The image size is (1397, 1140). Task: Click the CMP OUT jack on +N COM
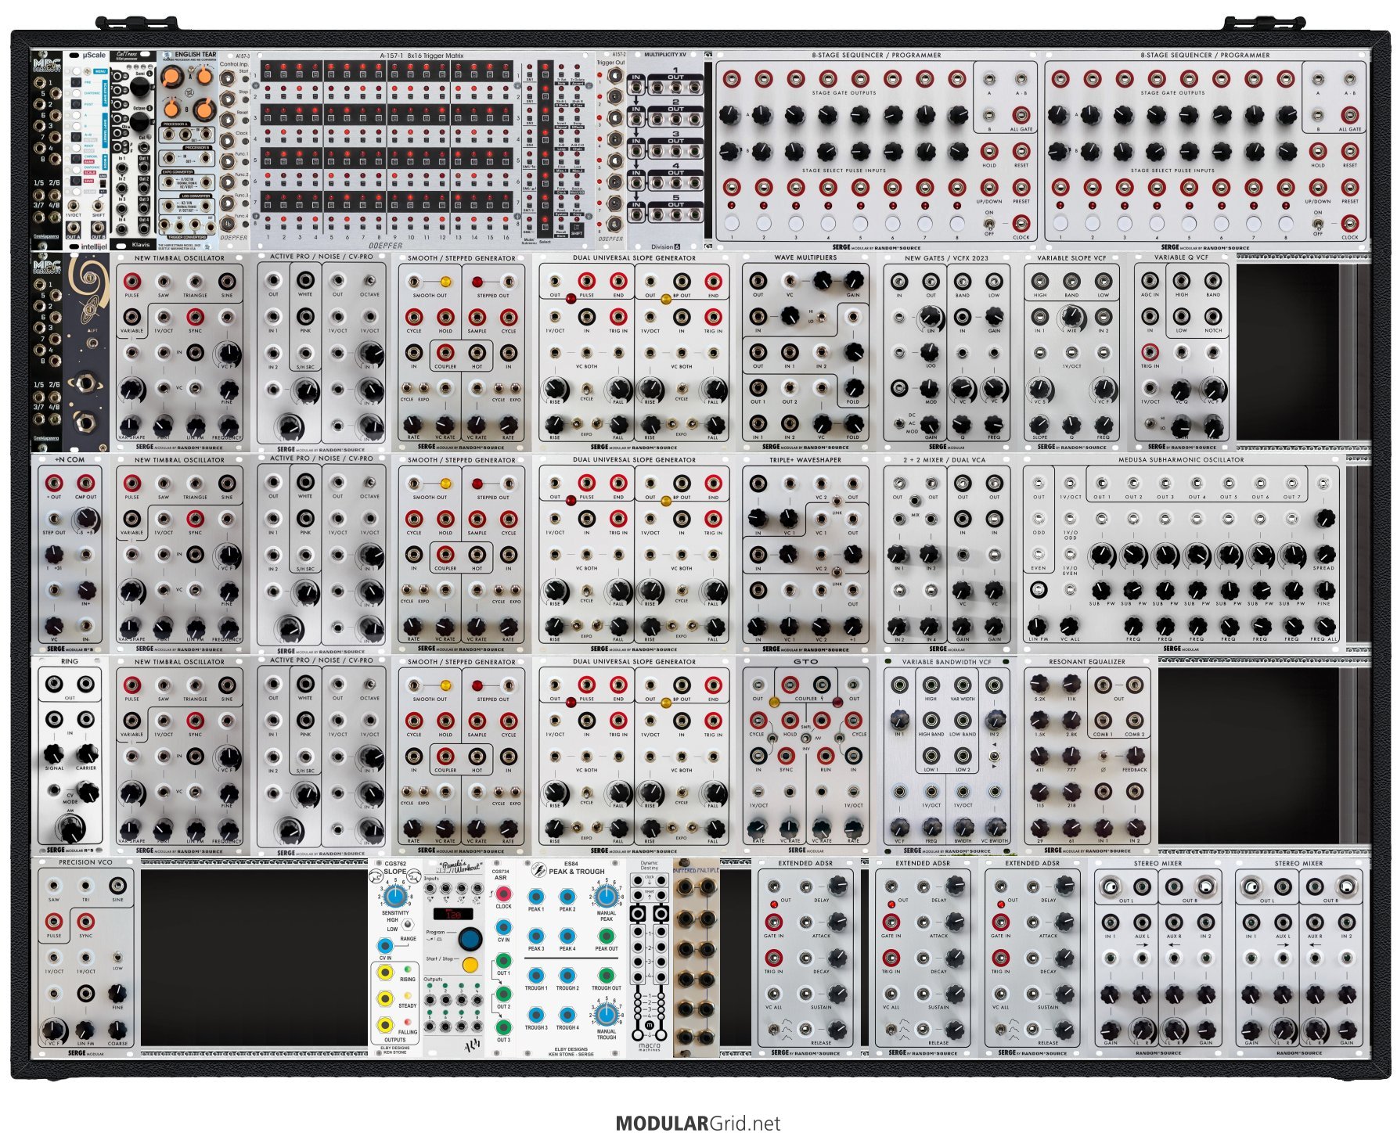click(86, 483)
